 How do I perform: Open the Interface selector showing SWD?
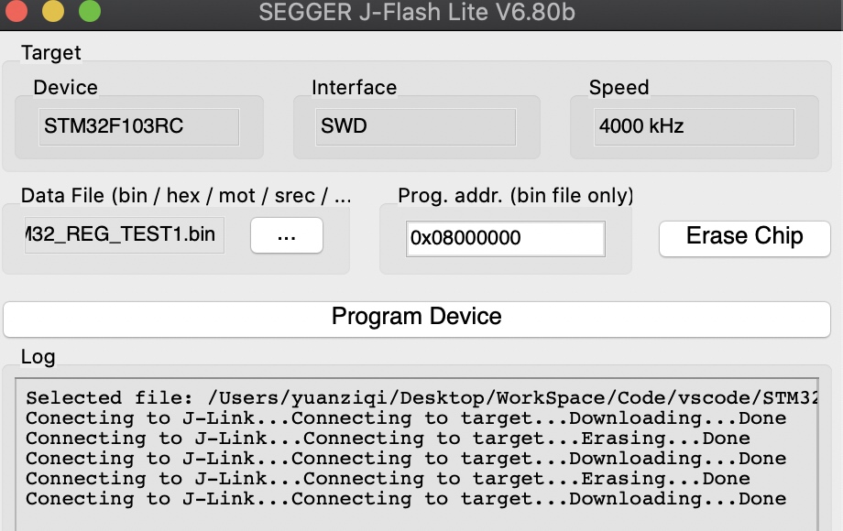[414, 126]
